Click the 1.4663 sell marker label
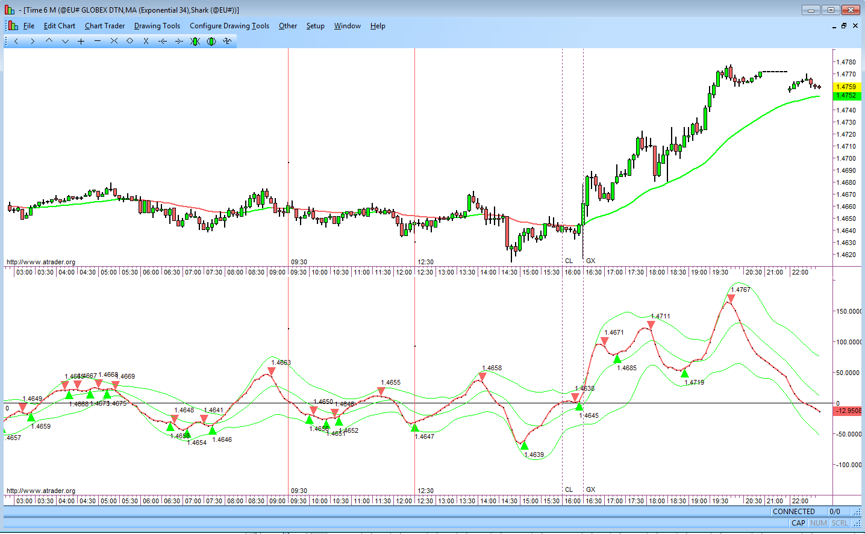Viewport: 865px width, 534px height. (281, 362)
